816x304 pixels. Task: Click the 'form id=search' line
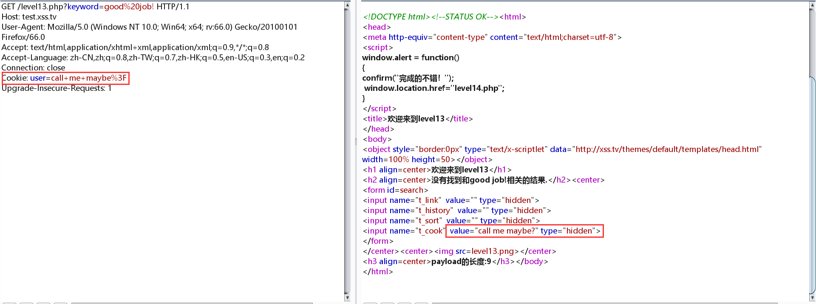(395, 190)
